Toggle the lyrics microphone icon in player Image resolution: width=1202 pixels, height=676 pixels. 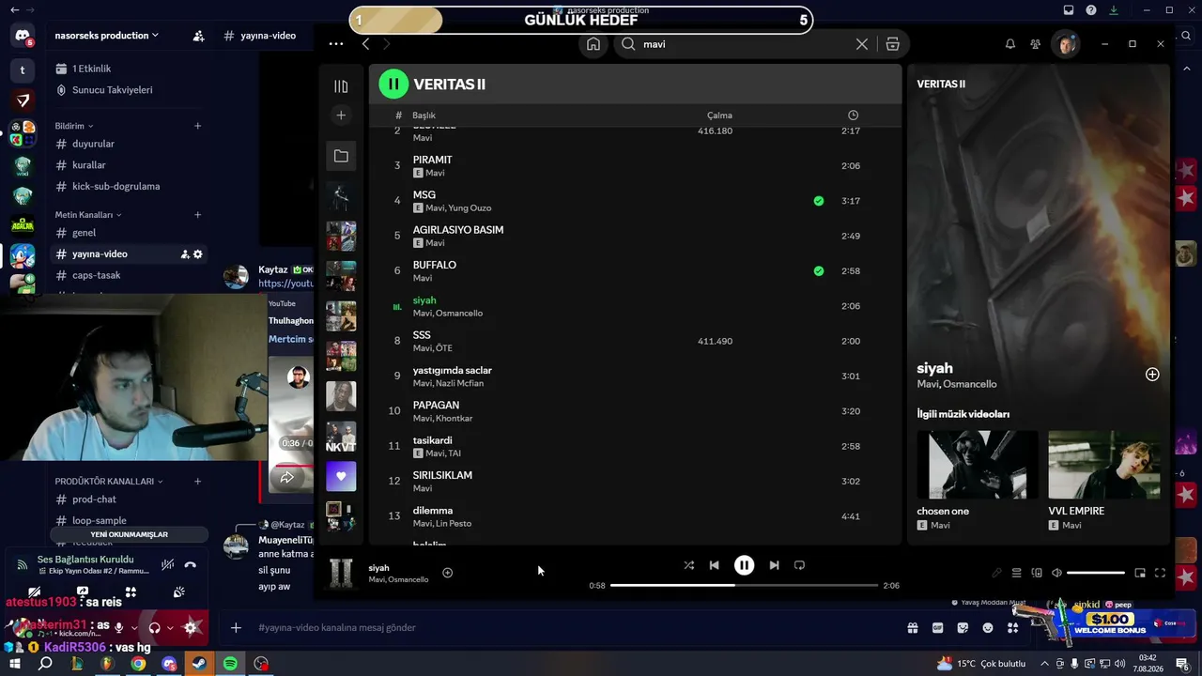coord(996,573)
